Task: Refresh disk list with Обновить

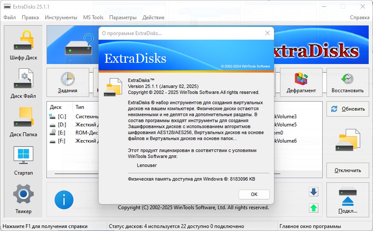Action: coord(347,109)
